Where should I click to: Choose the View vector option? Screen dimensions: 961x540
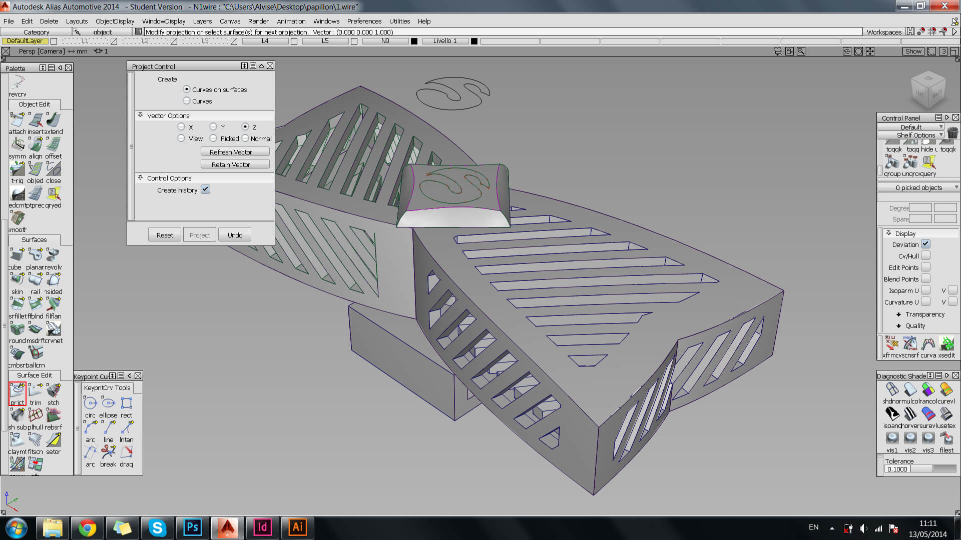tap(181, 138)
